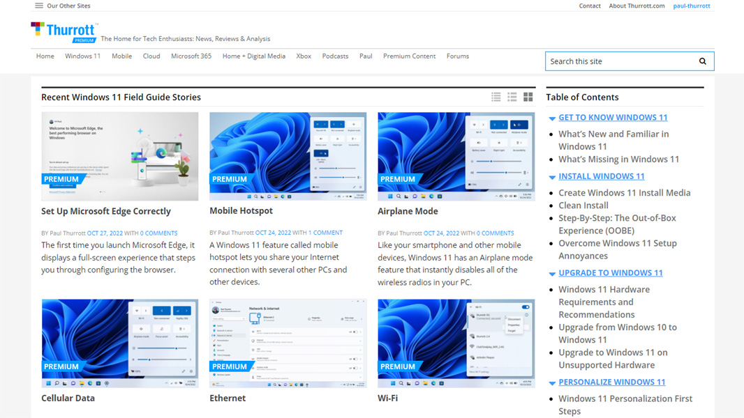Select the middle detailed list view icon
Image resolution: width=744 pixels, height=418 pixels.
coord(512,98)
